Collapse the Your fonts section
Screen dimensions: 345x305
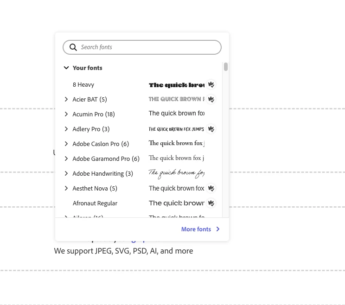[x=66, y=68]
